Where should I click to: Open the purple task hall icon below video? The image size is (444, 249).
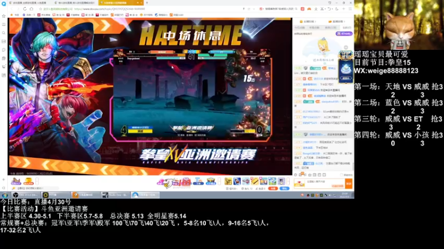[x=16, y=181]
